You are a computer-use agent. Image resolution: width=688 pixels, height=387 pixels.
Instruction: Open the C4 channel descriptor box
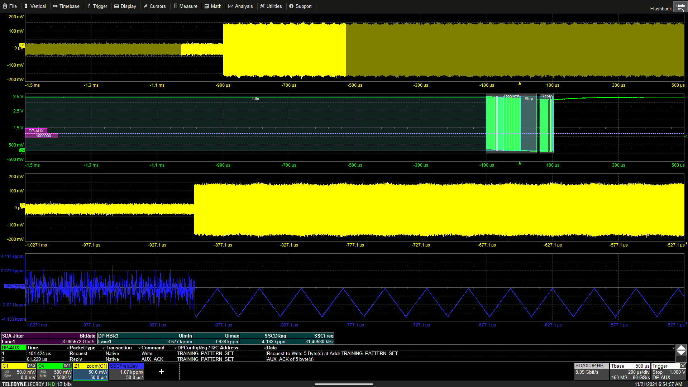coord(54,372)
